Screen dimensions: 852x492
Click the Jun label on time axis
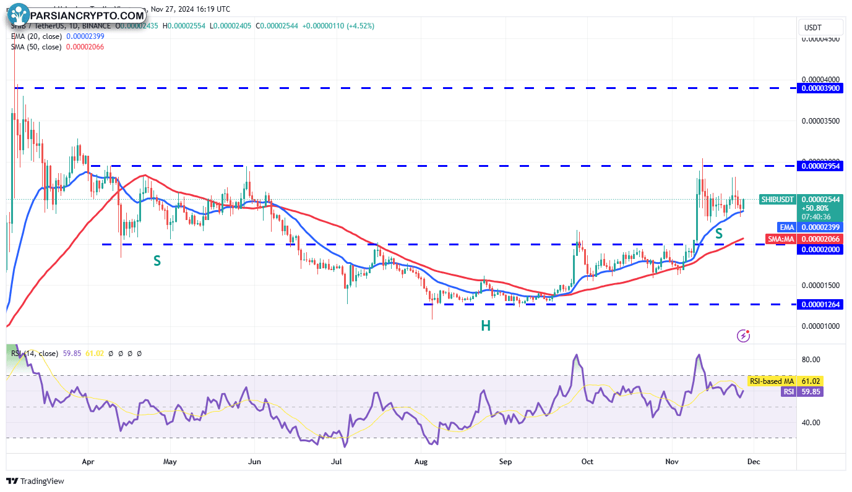(254, 462)
